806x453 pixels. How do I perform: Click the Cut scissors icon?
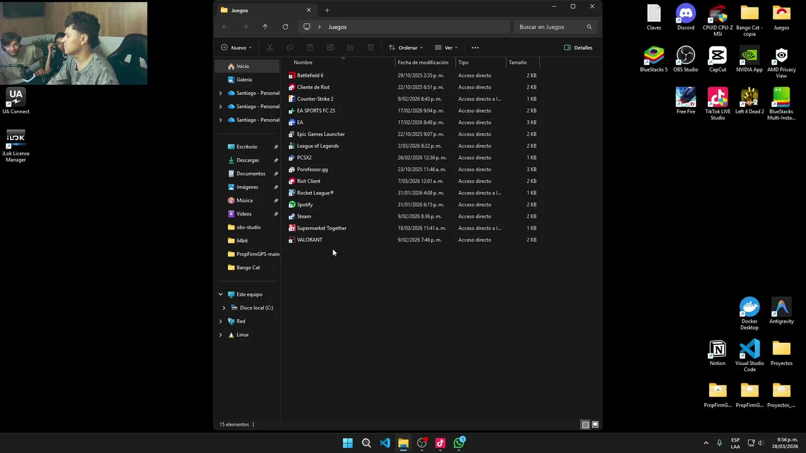(270, 48)
